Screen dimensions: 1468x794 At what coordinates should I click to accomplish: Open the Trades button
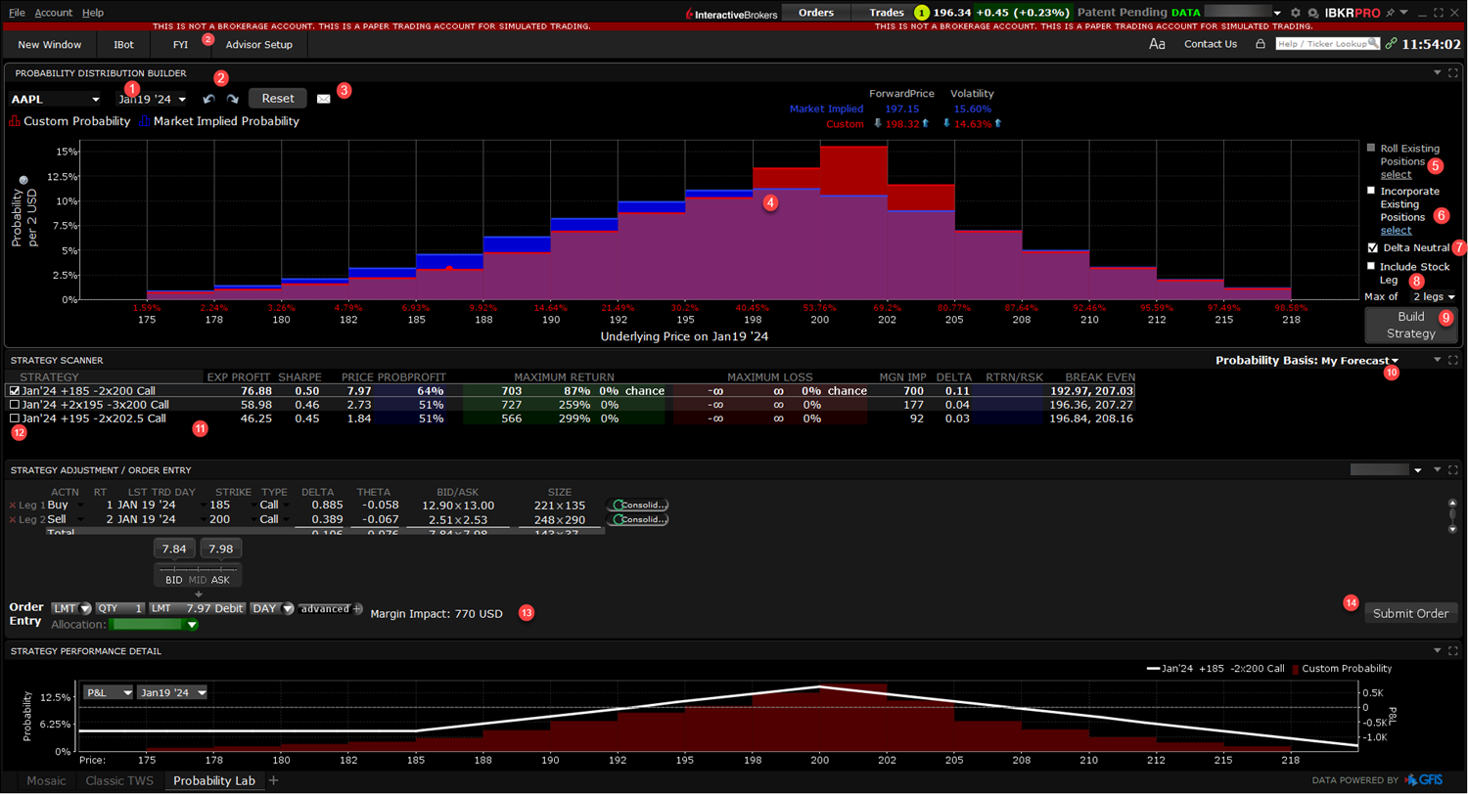[x=887, y=12]
